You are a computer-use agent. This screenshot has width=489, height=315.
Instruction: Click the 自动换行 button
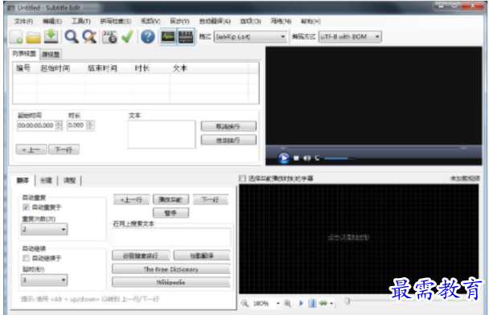coord(228,140)
